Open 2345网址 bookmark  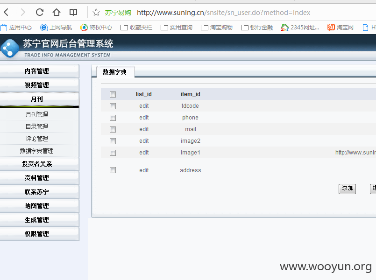coord(300,28)
